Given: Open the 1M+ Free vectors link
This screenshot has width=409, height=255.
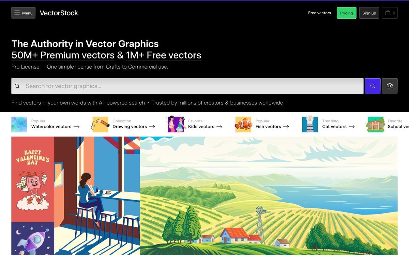Looking at the screenshot, I should coord(164,55).
